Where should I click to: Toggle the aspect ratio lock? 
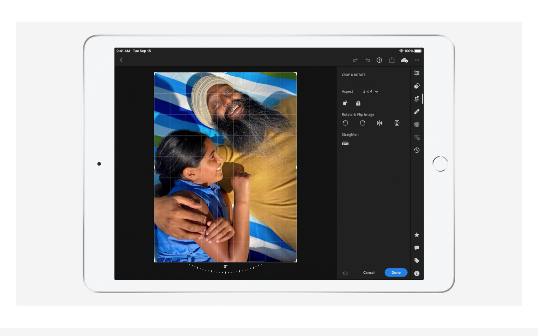358,103
